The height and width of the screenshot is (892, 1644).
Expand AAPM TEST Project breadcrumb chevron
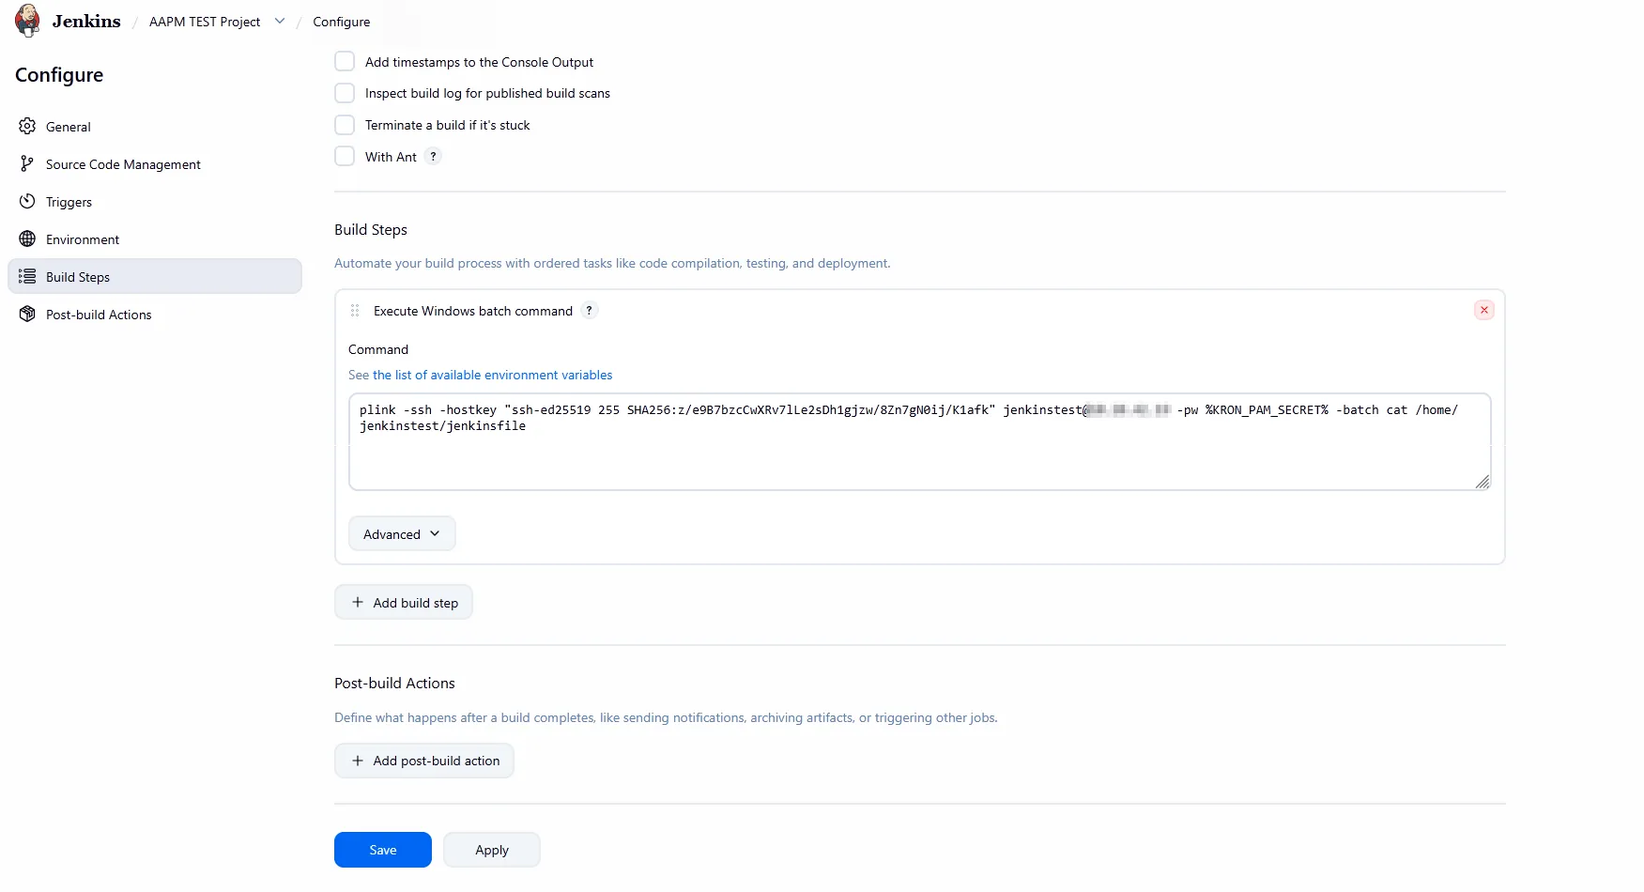point(280,21)
